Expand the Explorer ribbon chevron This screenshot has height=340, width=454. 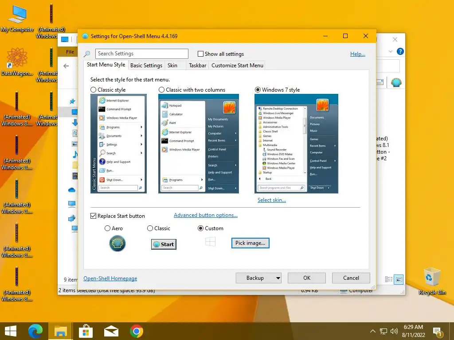(x=390, y=51)
